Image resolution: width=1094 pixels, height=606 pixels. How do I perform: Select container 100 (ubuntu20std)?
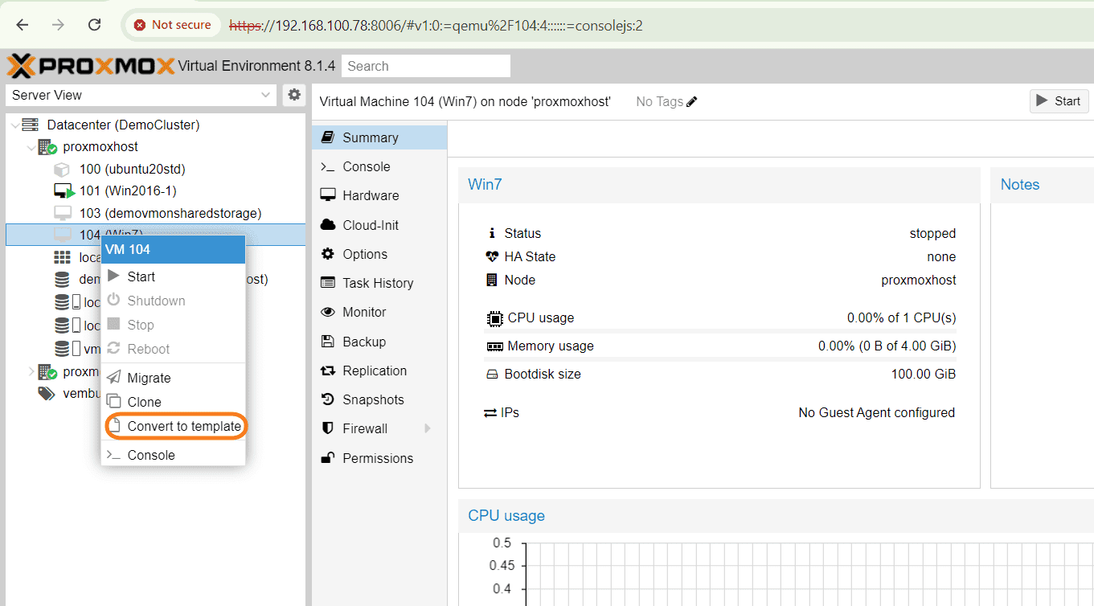click(x=132, y=169)
